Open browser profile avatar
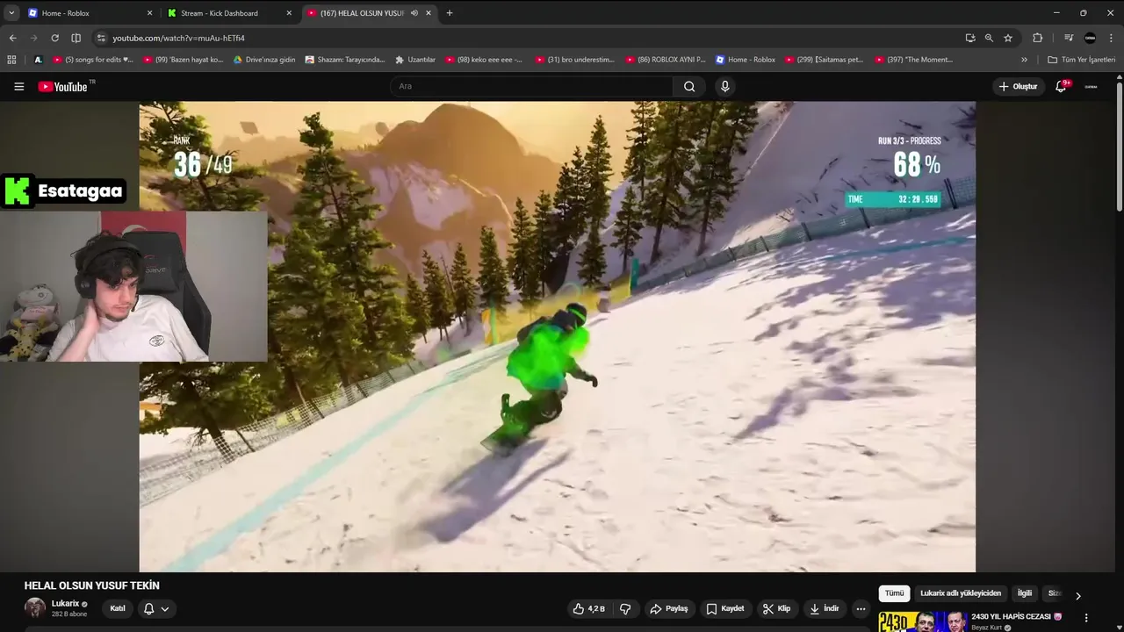Image resolution: width=1124 pixels, height=632 pixels. (x=1090, y=38)
